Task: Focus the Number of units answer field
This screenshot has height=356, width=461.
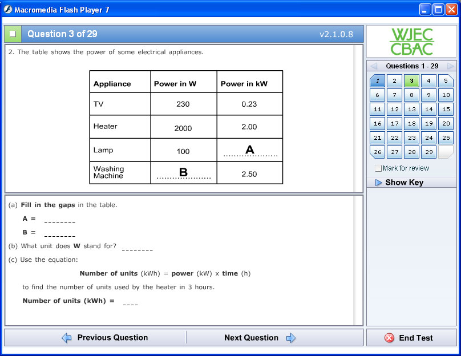Action: (131, 301)
